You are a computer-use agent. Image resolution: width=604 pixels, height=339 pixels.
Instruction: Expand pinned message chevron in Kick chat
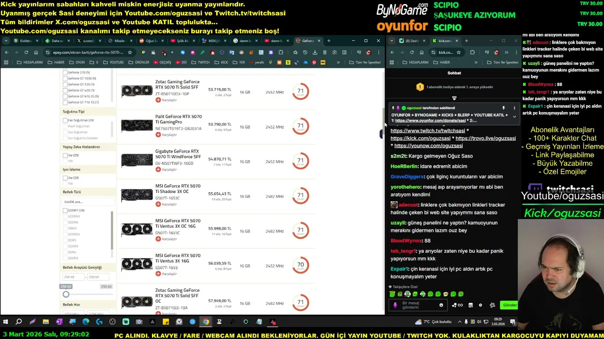(x=514, y=116)
